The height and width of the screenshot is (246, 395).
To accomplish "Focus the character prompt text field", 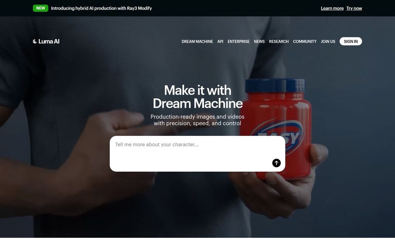I will pyautogui.click(x=197, y=154).
